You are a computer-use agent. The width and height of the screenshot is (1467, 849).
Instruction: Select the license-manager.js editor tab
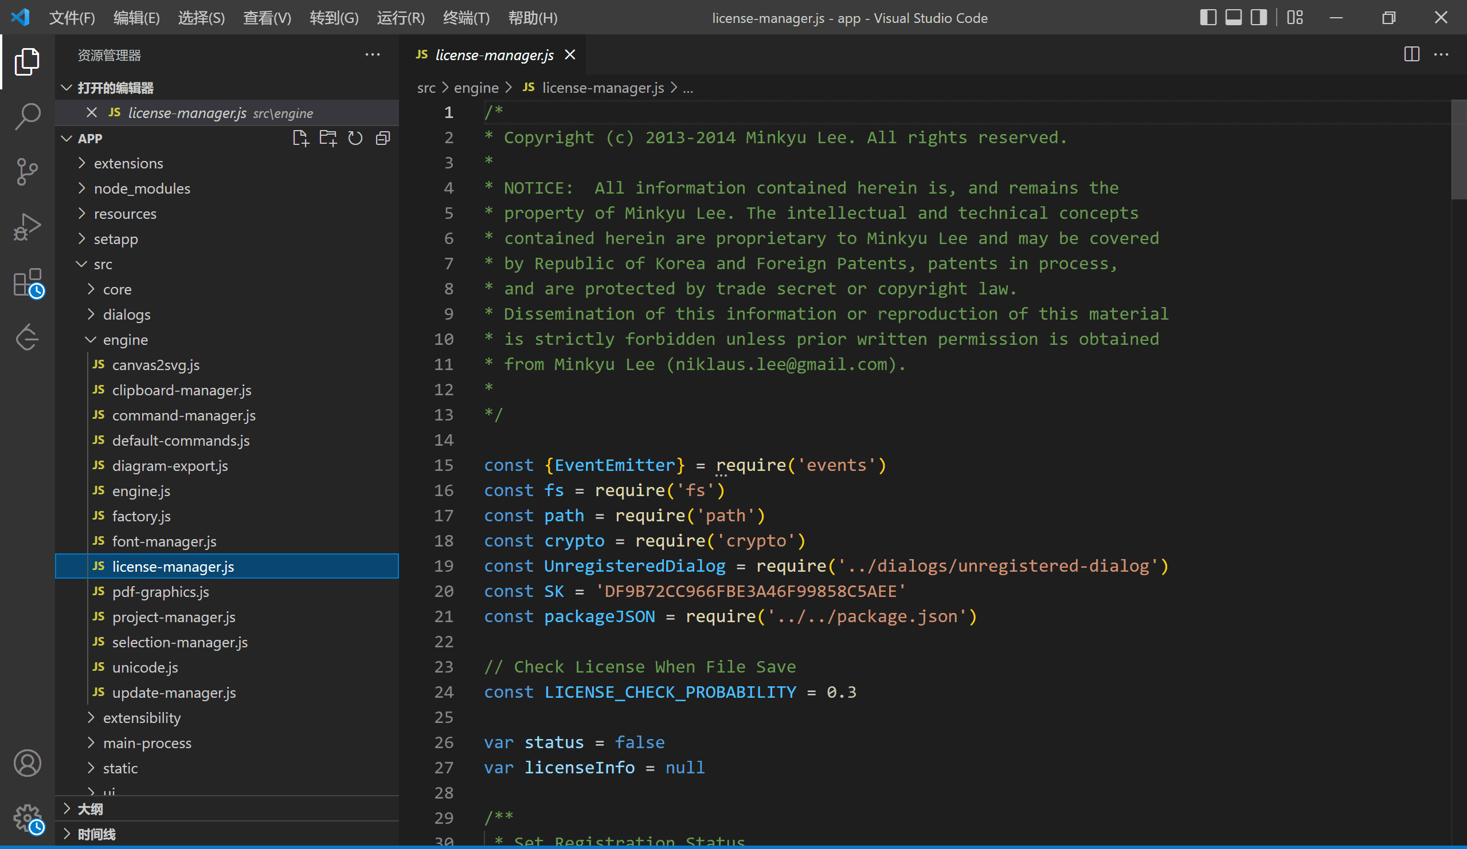click(492, 54)
